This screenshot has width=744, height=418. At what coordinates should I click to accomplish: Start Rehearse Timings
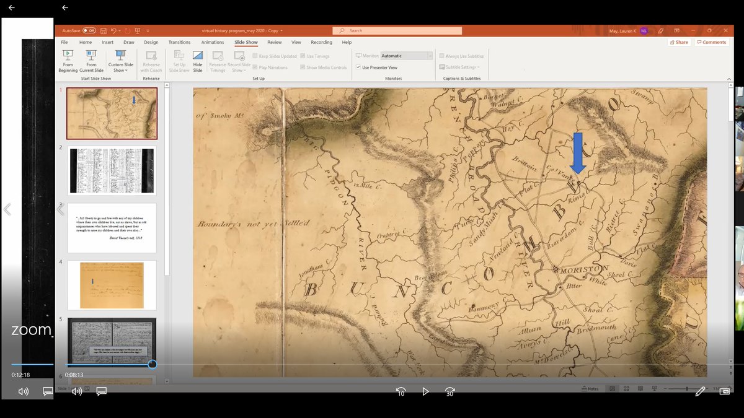coord(218,61)
